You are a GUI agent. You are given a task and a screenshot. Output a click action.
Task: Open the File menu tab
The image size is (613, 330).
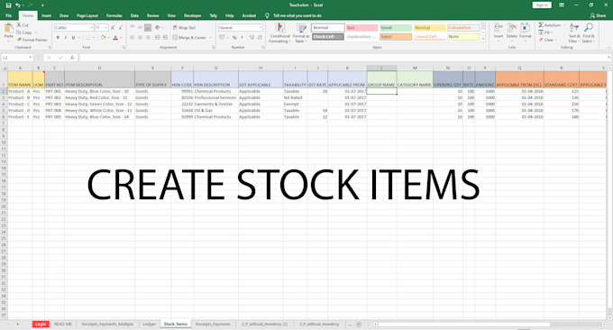(x=9, y=15)
